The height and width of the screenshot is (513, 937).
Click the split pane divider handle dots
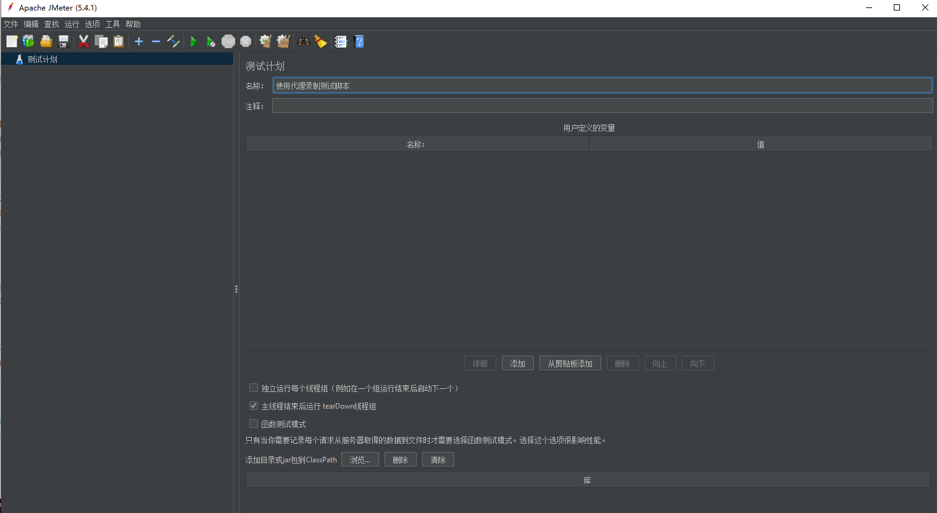point(236,289)
